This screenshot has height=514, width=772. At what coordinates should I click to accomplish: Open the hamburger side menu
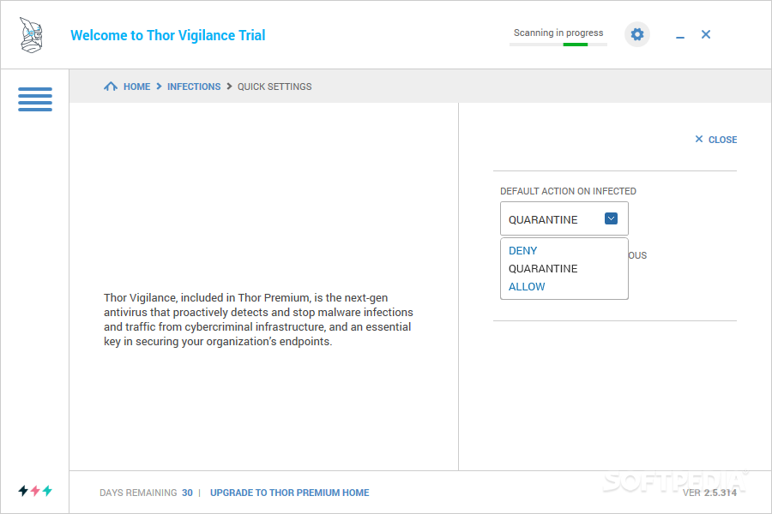coord(35,99)
